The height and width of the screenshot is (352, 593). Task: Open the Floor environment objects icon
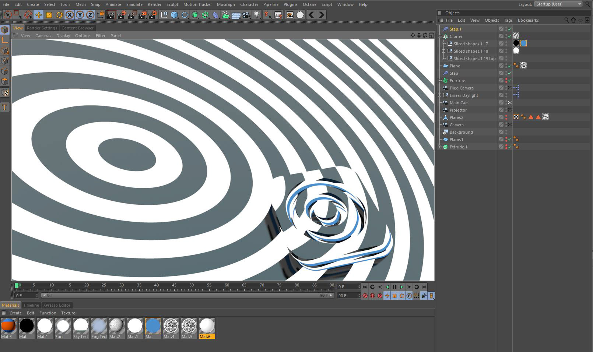236,15
